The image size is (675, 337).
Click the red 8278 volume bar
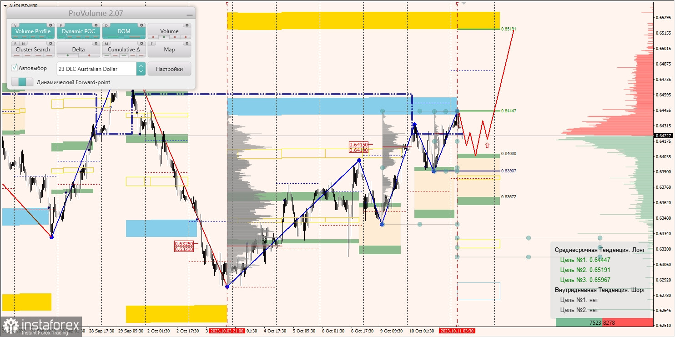coord(627,322)
